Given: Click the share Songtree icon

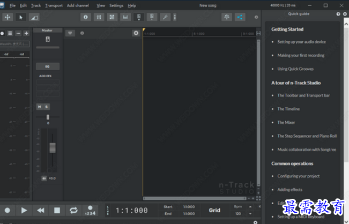Looking at the screenshot, I should coord(240,17).
